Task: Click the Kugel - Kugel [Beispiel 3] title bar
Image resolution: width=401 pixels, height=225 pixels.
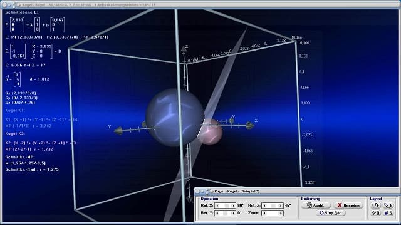Action: coord(296,191)
